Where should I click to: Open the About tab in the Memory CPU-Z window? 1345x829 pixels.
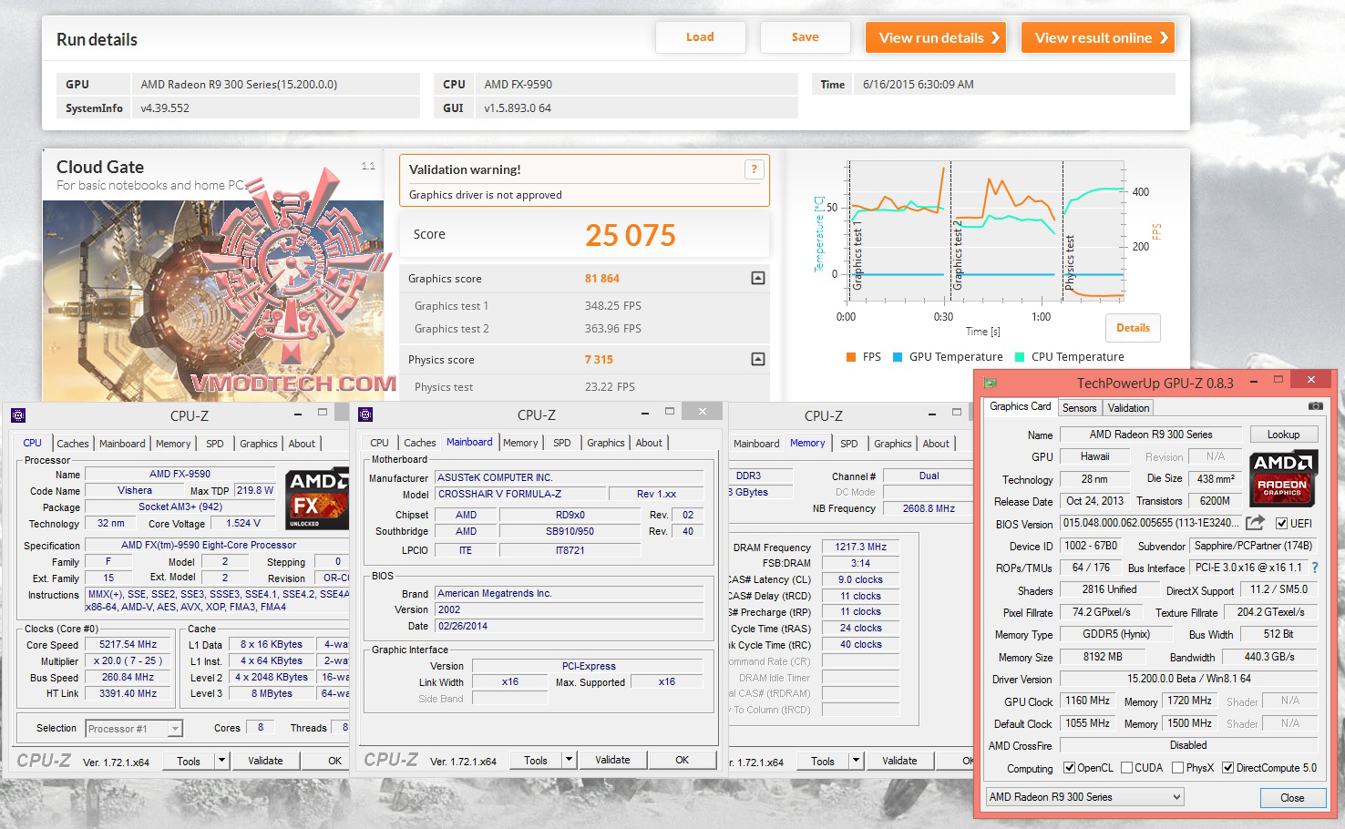(936, 444)
